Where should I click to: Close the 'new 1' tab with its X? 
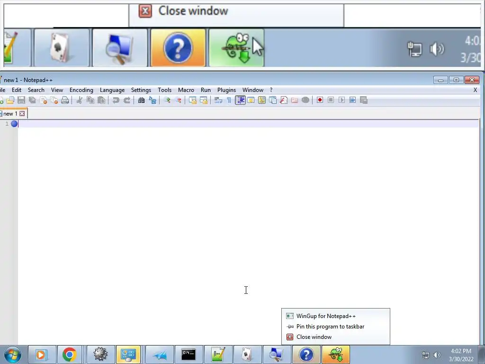(22, 114)
